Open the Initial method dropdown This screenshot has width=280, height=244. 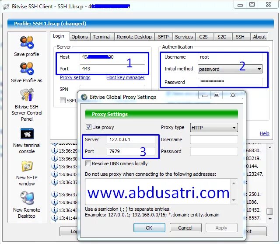pyautogui.click(x=230, y=69)
